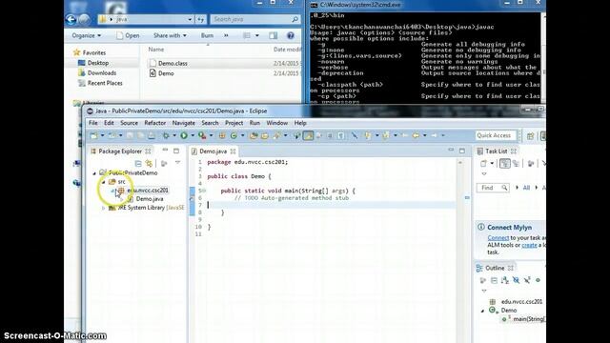This screenshot has height=343, width=610.
Task: Toggle Hide Static members in Outline toolbar
Action: tap(527, 280)
